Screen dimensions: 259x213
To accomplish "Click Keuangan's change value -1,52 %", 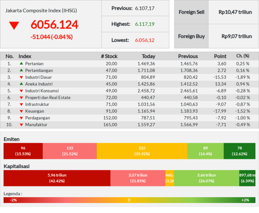I will click(243, 111).
